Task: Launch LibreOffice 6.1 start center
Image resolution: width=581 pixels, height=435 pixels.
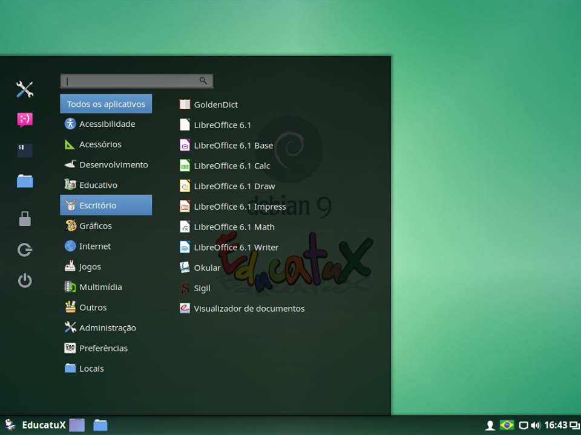Action: 215,125
